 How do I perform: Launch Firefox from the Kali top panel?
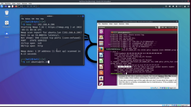click(x=16, y=6)
